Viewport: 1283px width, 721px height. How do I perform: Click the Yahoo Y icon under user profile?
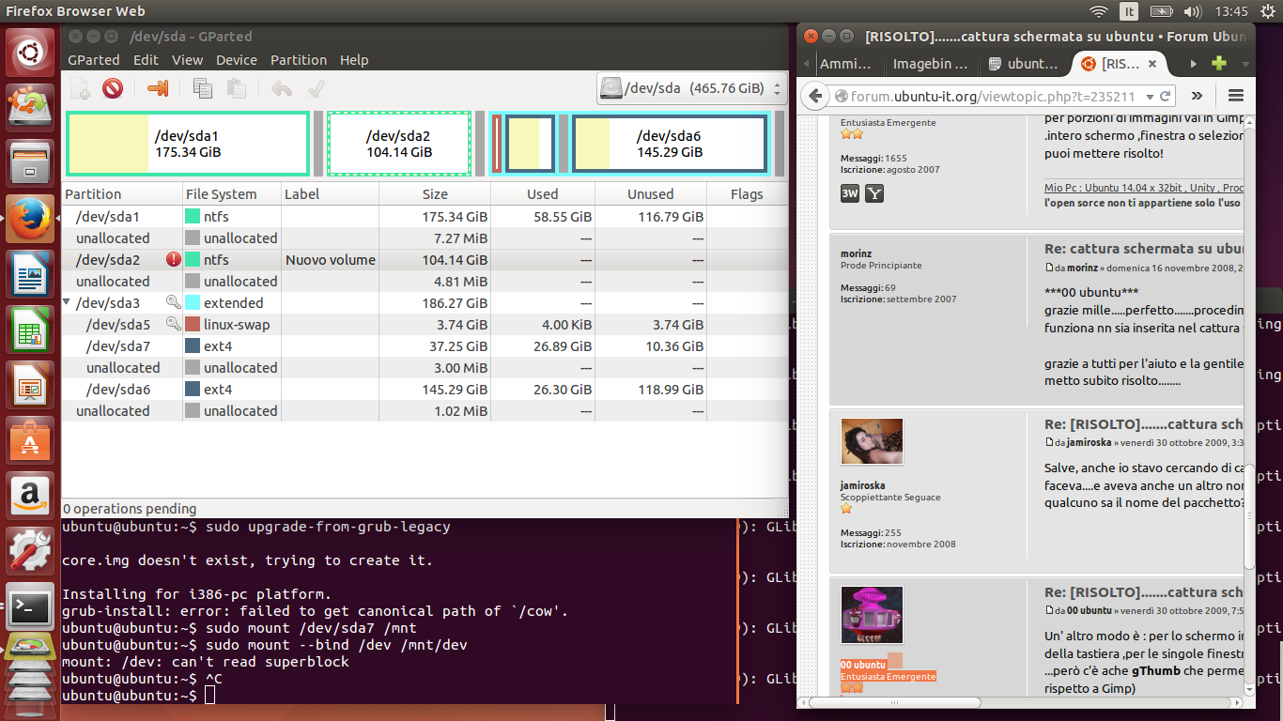pos(873,193)
